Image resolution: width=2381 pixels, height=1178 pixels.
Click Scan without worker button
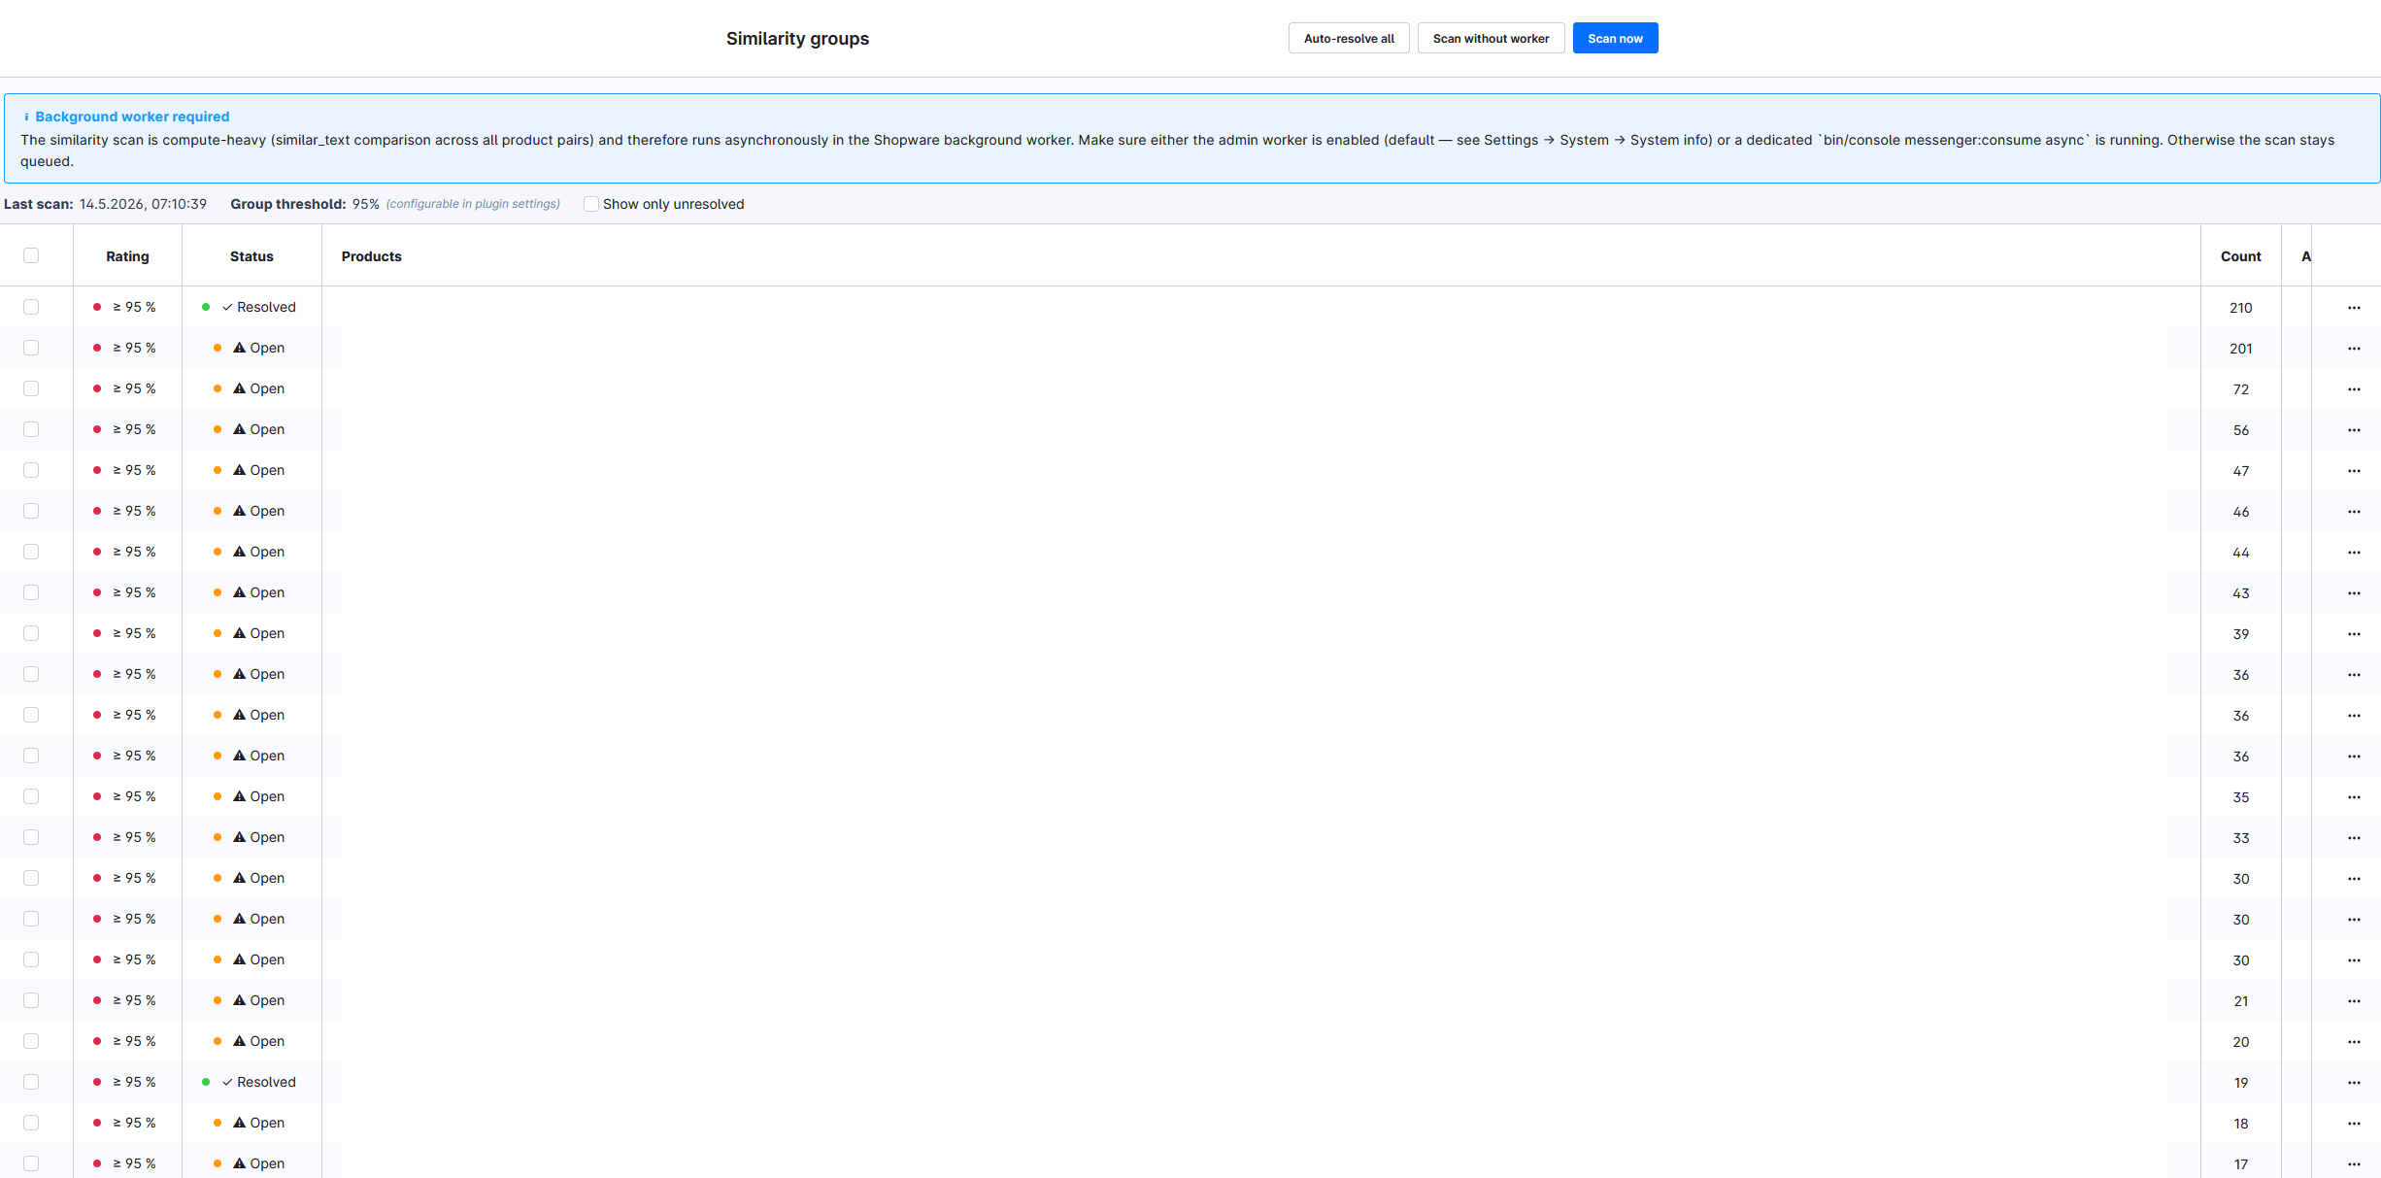(1491, 39)
